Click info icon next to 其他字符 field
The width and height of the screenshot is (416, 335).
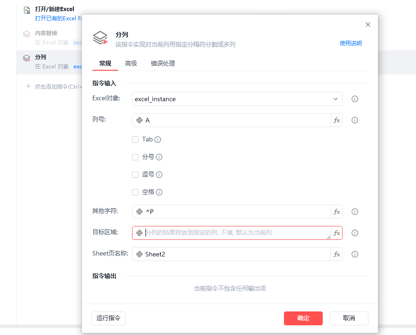[355, 212]
